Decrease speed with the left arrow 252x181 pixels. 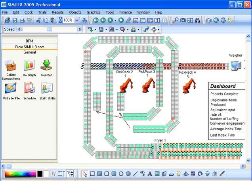(19, 29)
